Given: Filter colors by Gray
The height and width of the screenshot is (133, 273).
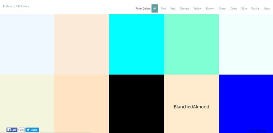Looking at the screenshot, I should pos(267,9).
